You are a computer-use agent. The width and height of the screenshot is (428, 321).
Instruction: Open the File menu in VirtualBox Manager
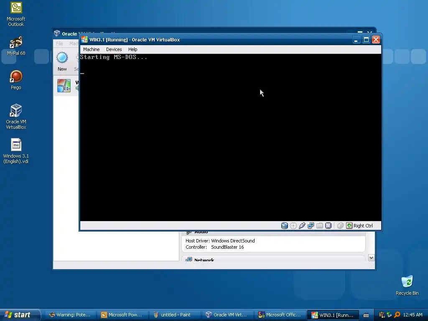[x=59, y=43]
